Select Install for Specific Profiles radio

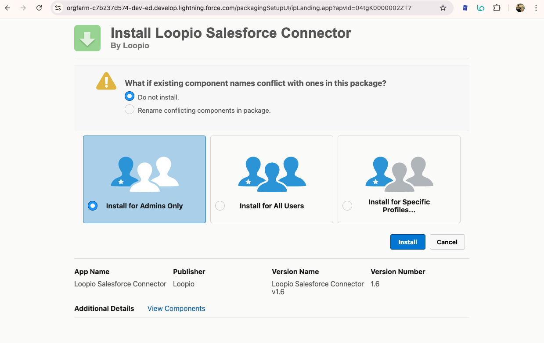347,206
